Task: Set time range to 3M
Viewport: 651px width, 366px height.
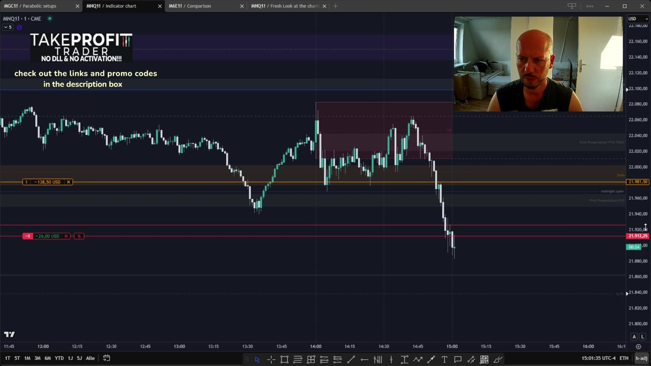Action: coord(37,358)
